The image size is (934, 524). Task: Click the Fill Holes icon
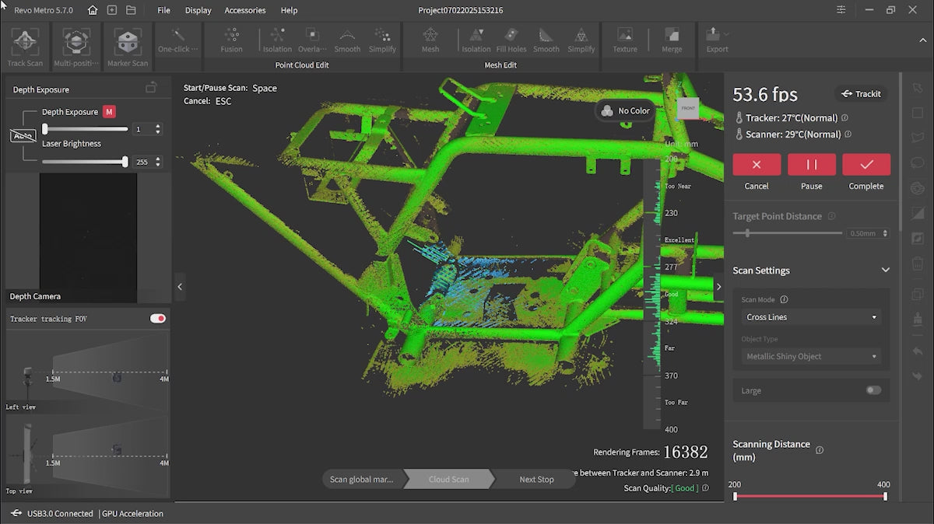tap(511, 37)
